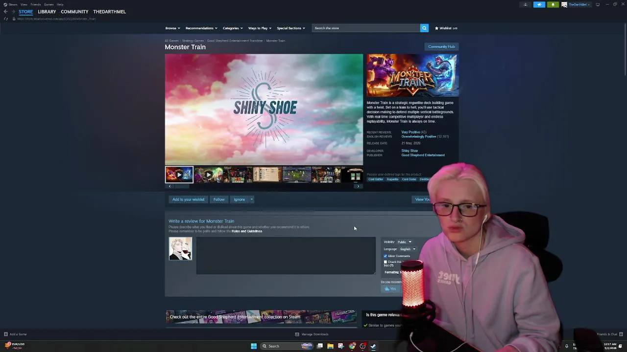Open the friends requests icon in title bar

click(526, 4)
